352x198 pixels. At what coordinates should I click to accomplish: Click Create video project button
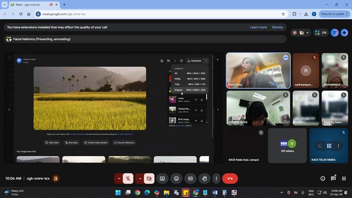tap(96, 143)
